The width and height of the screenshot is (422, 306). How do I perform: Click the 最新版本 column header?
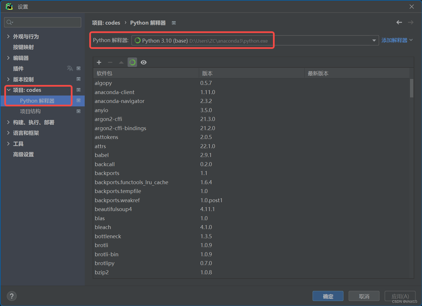point(357,73)
